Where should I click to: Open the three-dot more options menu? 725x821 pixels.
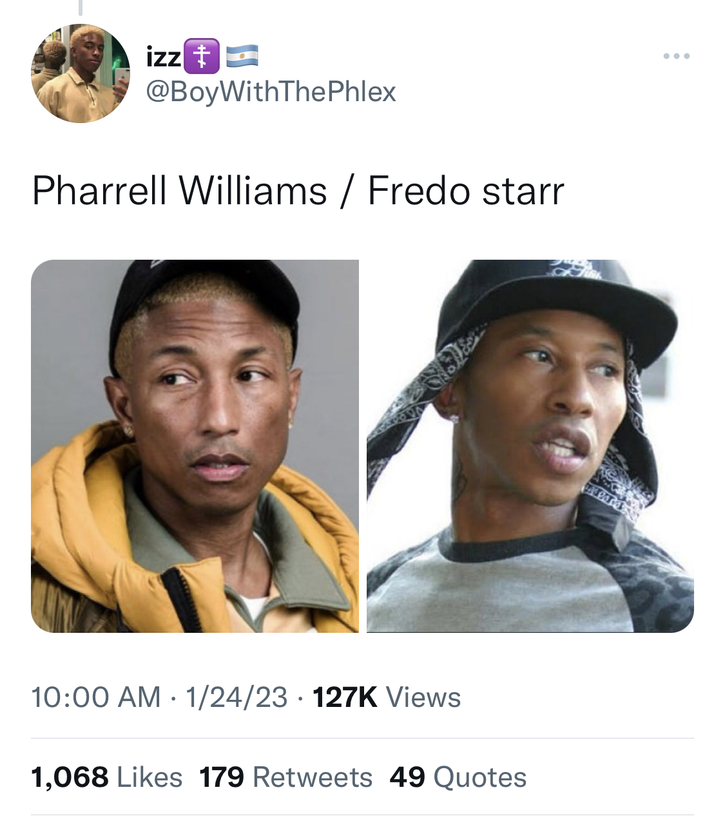(x=677, y=57)
